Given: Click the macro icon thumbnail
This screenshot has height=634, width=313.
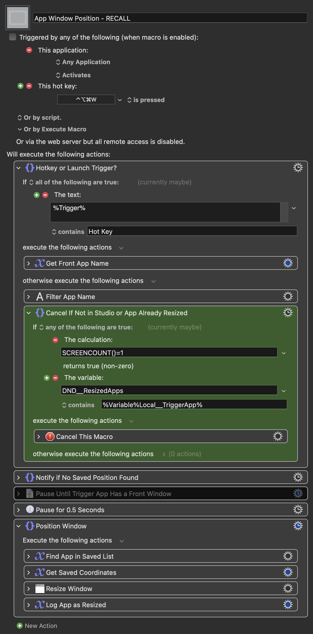Looking at the screenshot, I should pos(18,18).
